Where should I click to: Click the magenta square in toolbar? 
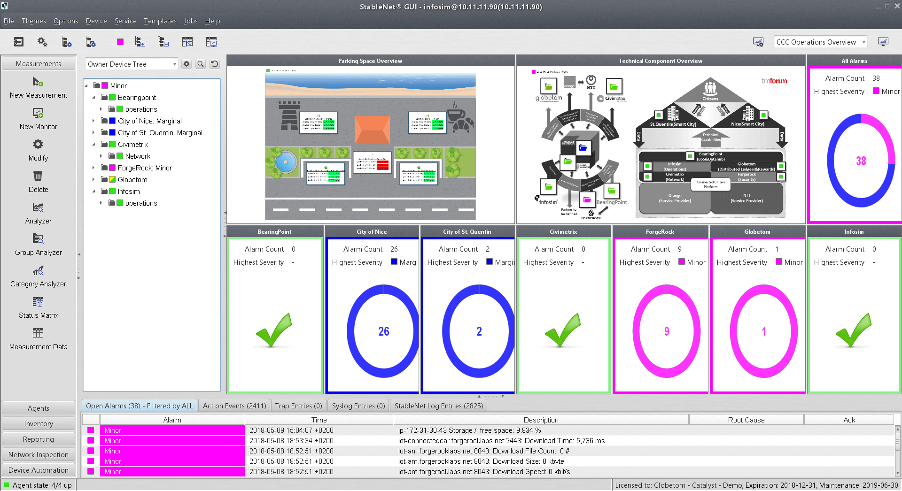(120, 42)
